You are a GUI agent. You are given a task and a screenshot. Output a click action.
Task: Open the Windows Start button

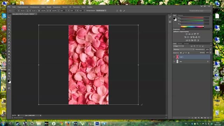click(3, 124)
